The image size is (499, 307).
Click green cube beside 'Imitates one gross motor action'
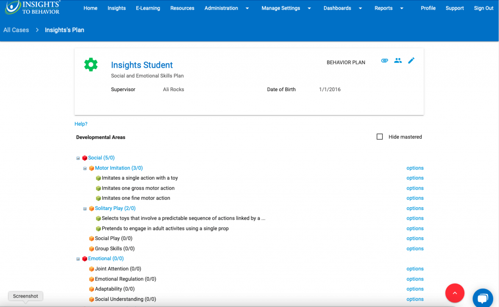pos(98,188)
